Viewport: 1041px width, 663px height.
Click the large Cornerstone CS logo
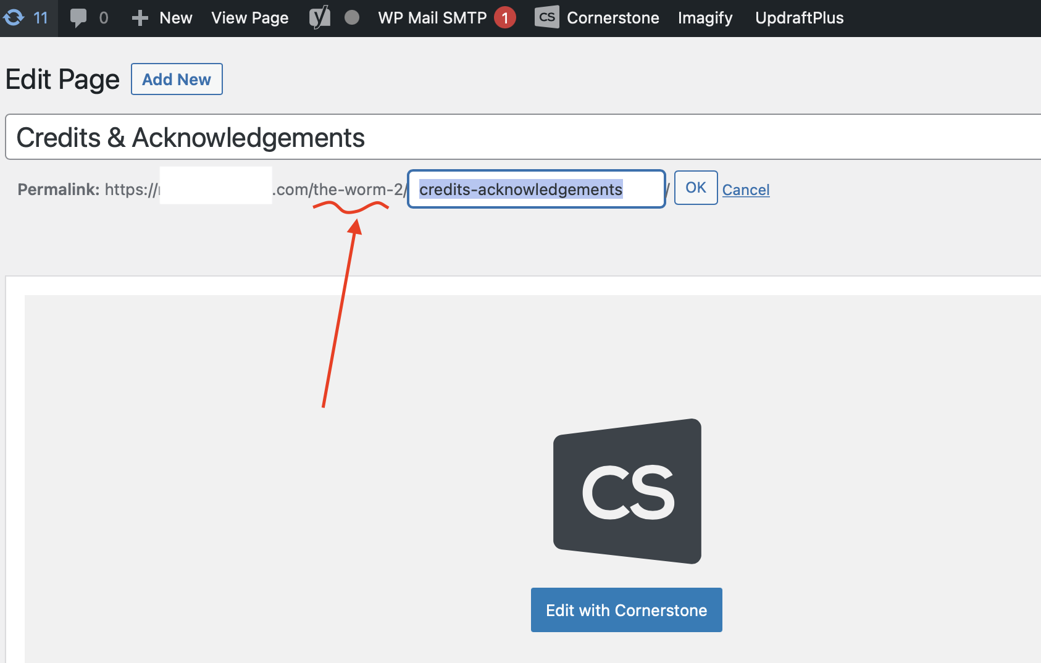point(627,491)
